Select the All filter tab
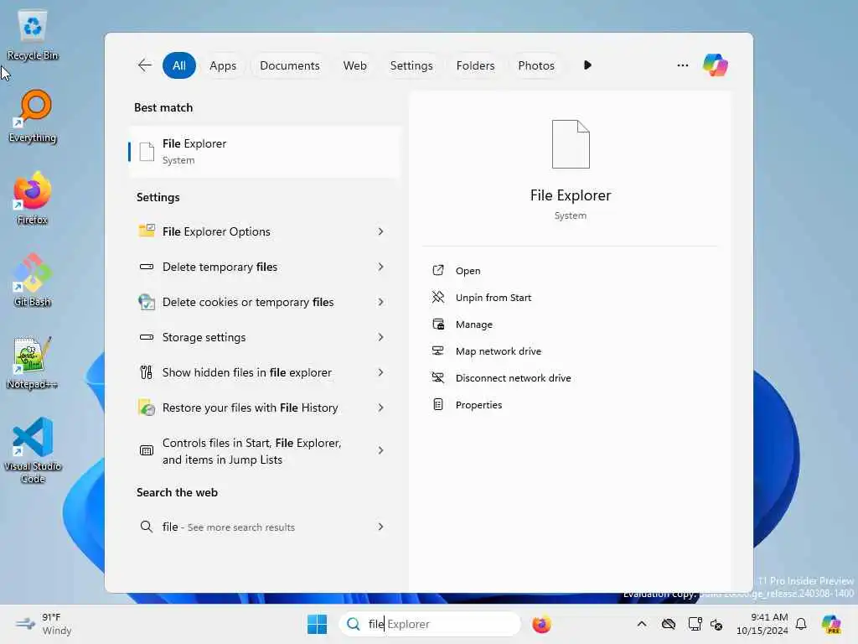858x644 pixels. pyautogui.click(x=179, y=65)
